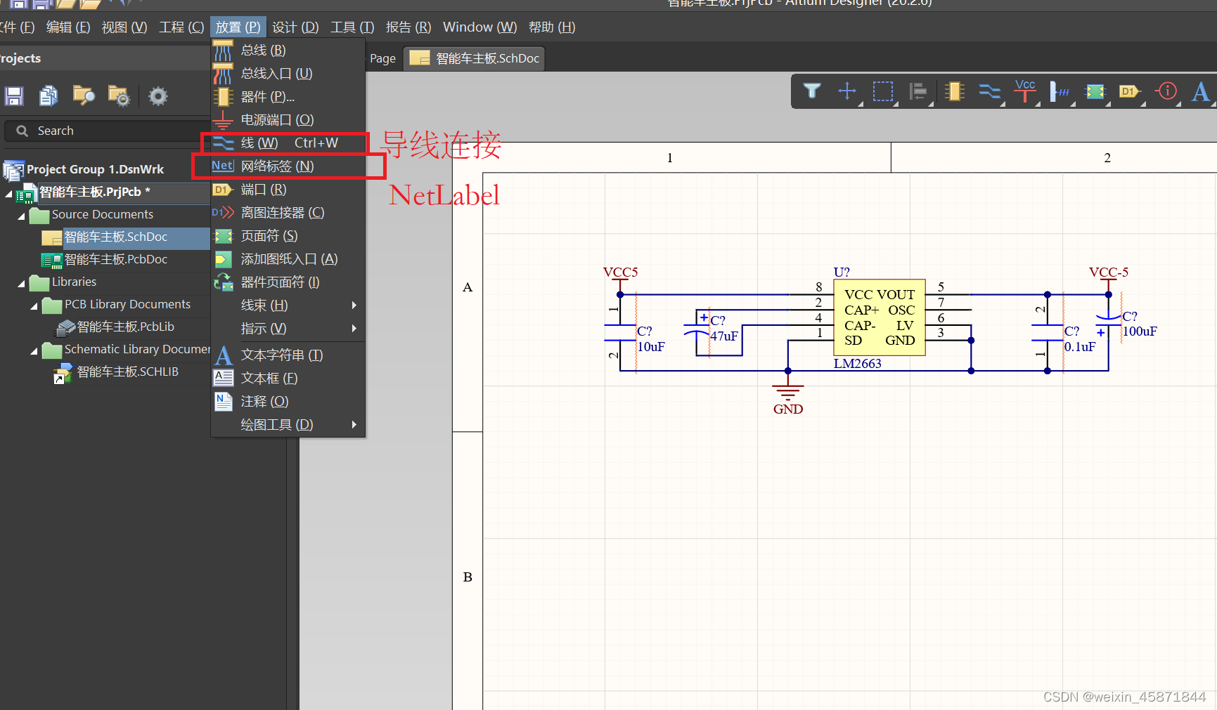Collapse PCB Library Documents folder
This screenshot has width=1217, height=710.
[x=34, y=305]
